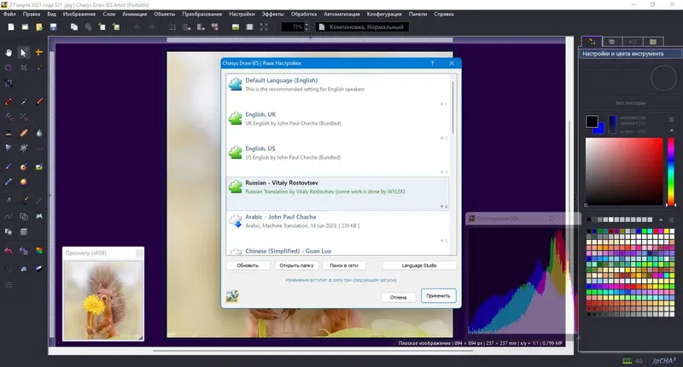Select Arabic - John Paul Chacha language
This screenshot has height=367, width=683.
(x=337, y=227)
